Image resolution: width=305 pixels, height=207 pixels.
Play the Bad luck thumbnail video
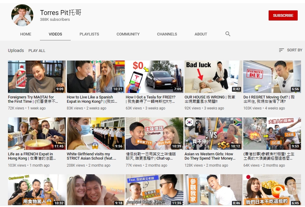(x=213, y=76)
